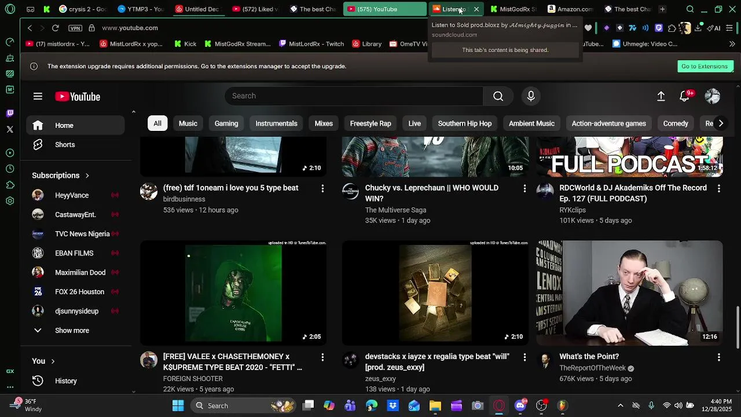Image resolution: width=741 pixels, height=417 pixels.
Task: Open the Uhmegle: Video C... bookmark
Action: pos(645,44)
